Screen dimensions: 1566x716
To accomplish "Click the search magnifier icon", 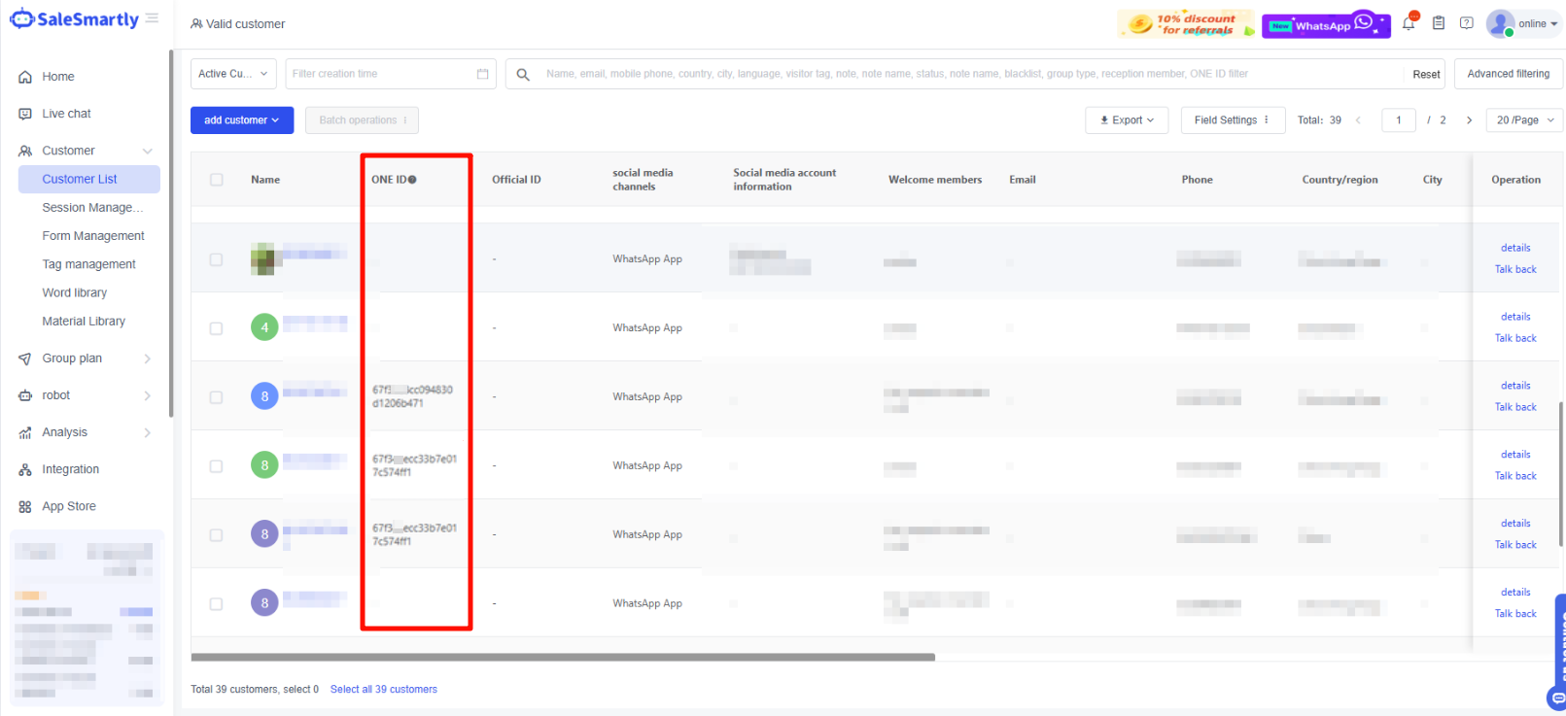I will pos(523,74).
